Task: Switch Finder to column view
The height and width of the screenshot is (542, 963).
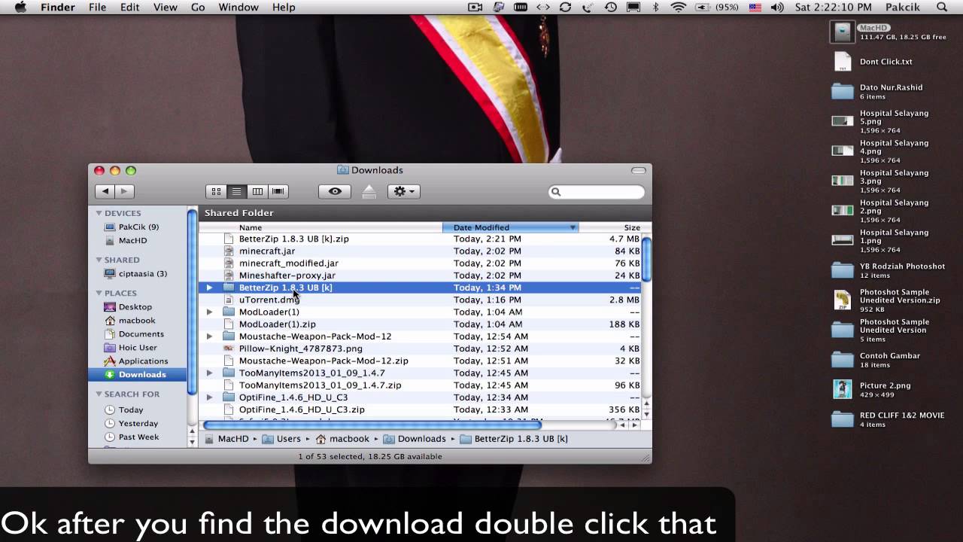Action: click(257, 192)
